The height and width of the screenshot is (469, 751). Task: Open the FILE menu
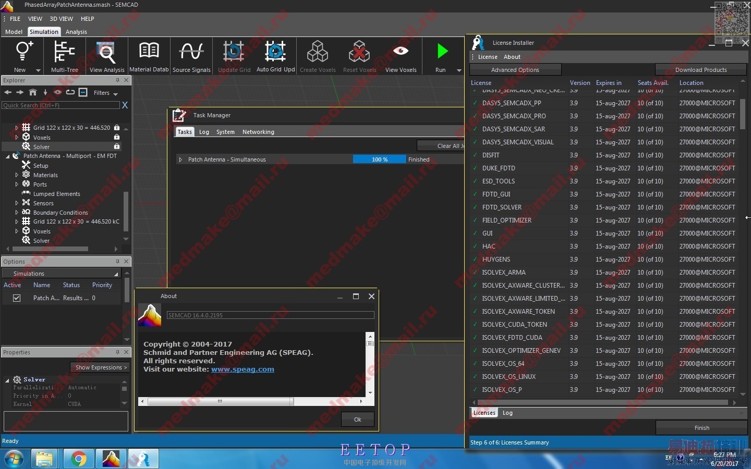click(15, 19)
